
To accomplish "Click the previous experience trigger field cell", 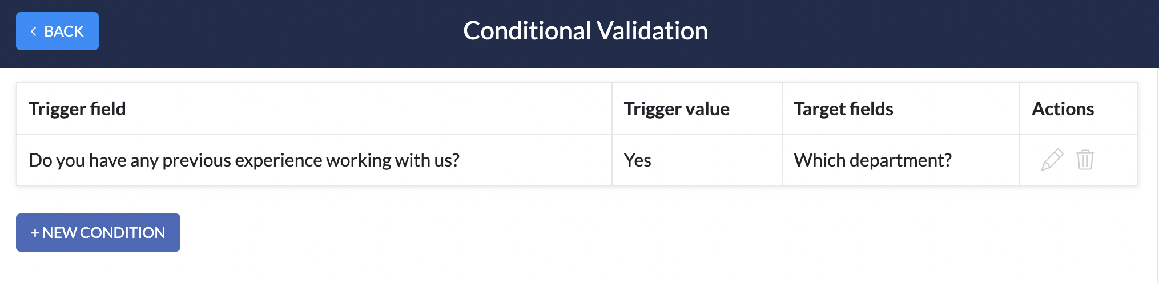I will point(314,160).
